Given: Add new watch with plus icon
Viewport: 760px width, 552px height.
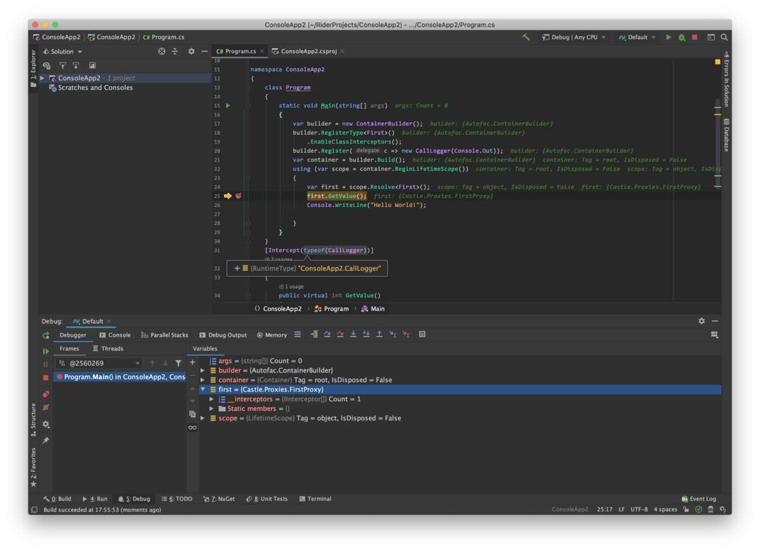Looking at the screenshot, I should pos(193,362).
